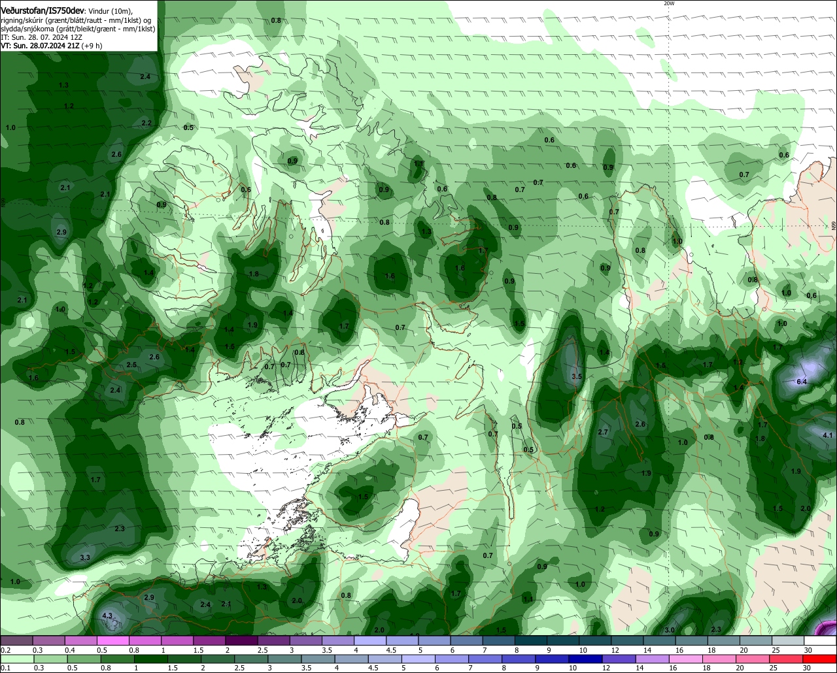Click the 'VT: Sun. 28.07.2024 21Z (+9 h)' line
The width and height of the screenshot is (837, 673).
pyautogui.click(x=51, y=46)
